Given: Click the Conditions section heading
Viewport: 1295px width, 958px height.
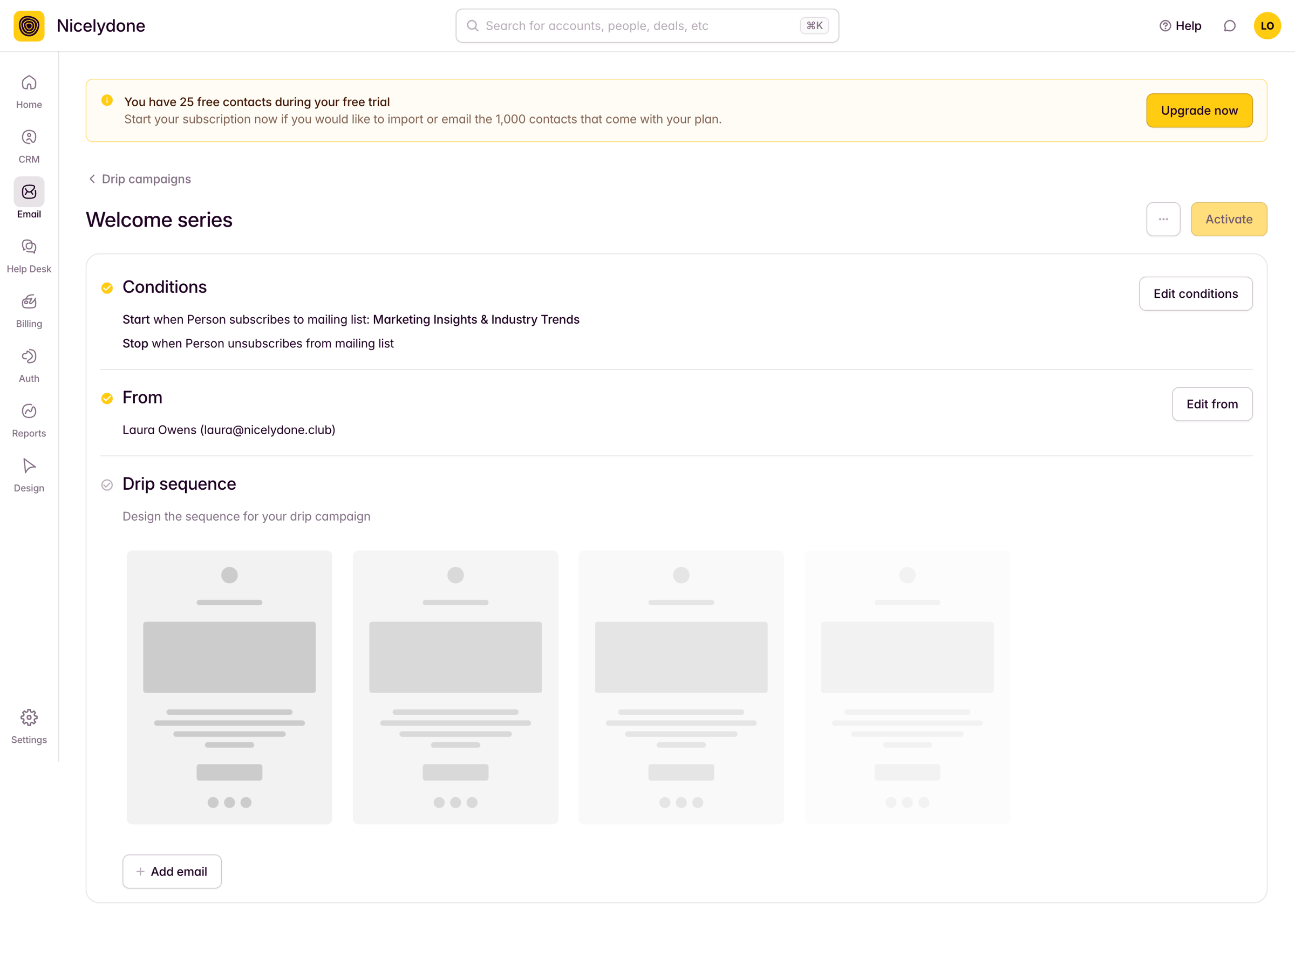Looking at the screenshot, I should tap(165, 287).
